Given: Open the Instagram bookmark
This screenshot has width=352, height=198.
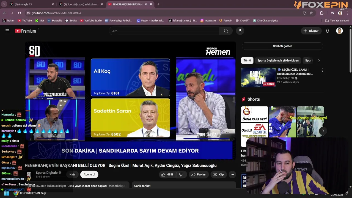Looking at the screenshot, I should [208, 21].
